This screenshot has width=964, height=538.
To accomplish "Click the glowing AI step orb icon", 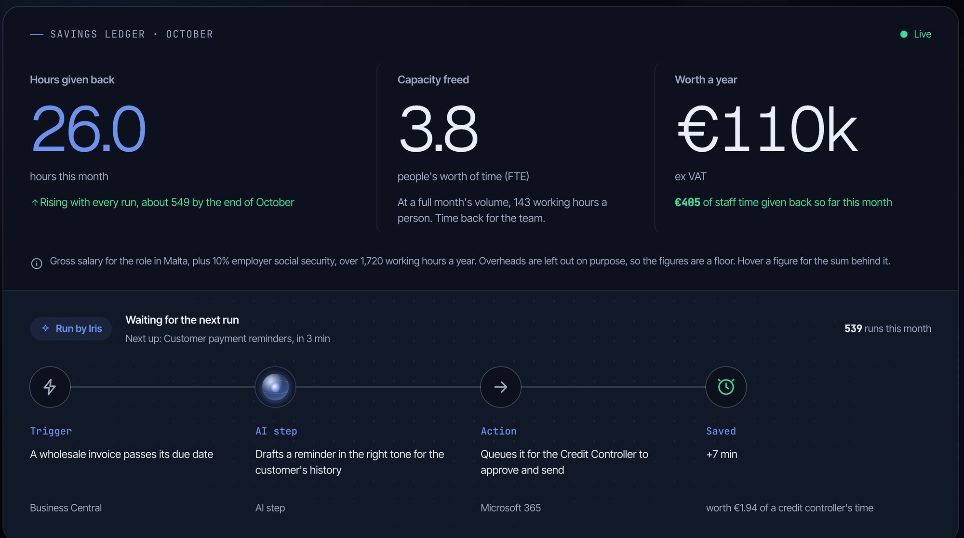I will click(275, 387).
